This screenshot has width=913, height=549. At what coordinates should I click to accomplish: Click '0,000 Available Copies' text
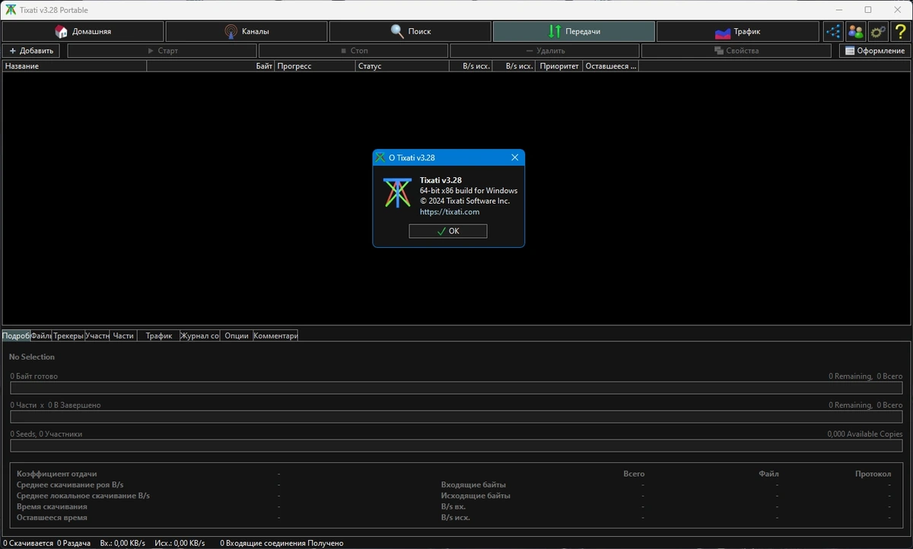[865, 434]
